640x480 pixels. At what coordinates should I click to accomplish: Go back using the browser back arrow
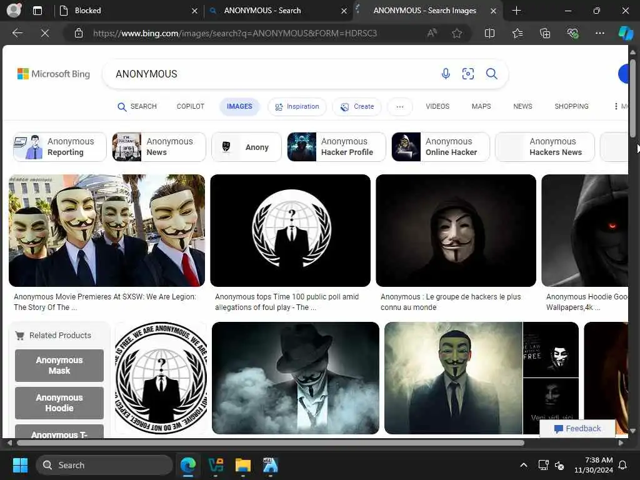click(17, 33)
